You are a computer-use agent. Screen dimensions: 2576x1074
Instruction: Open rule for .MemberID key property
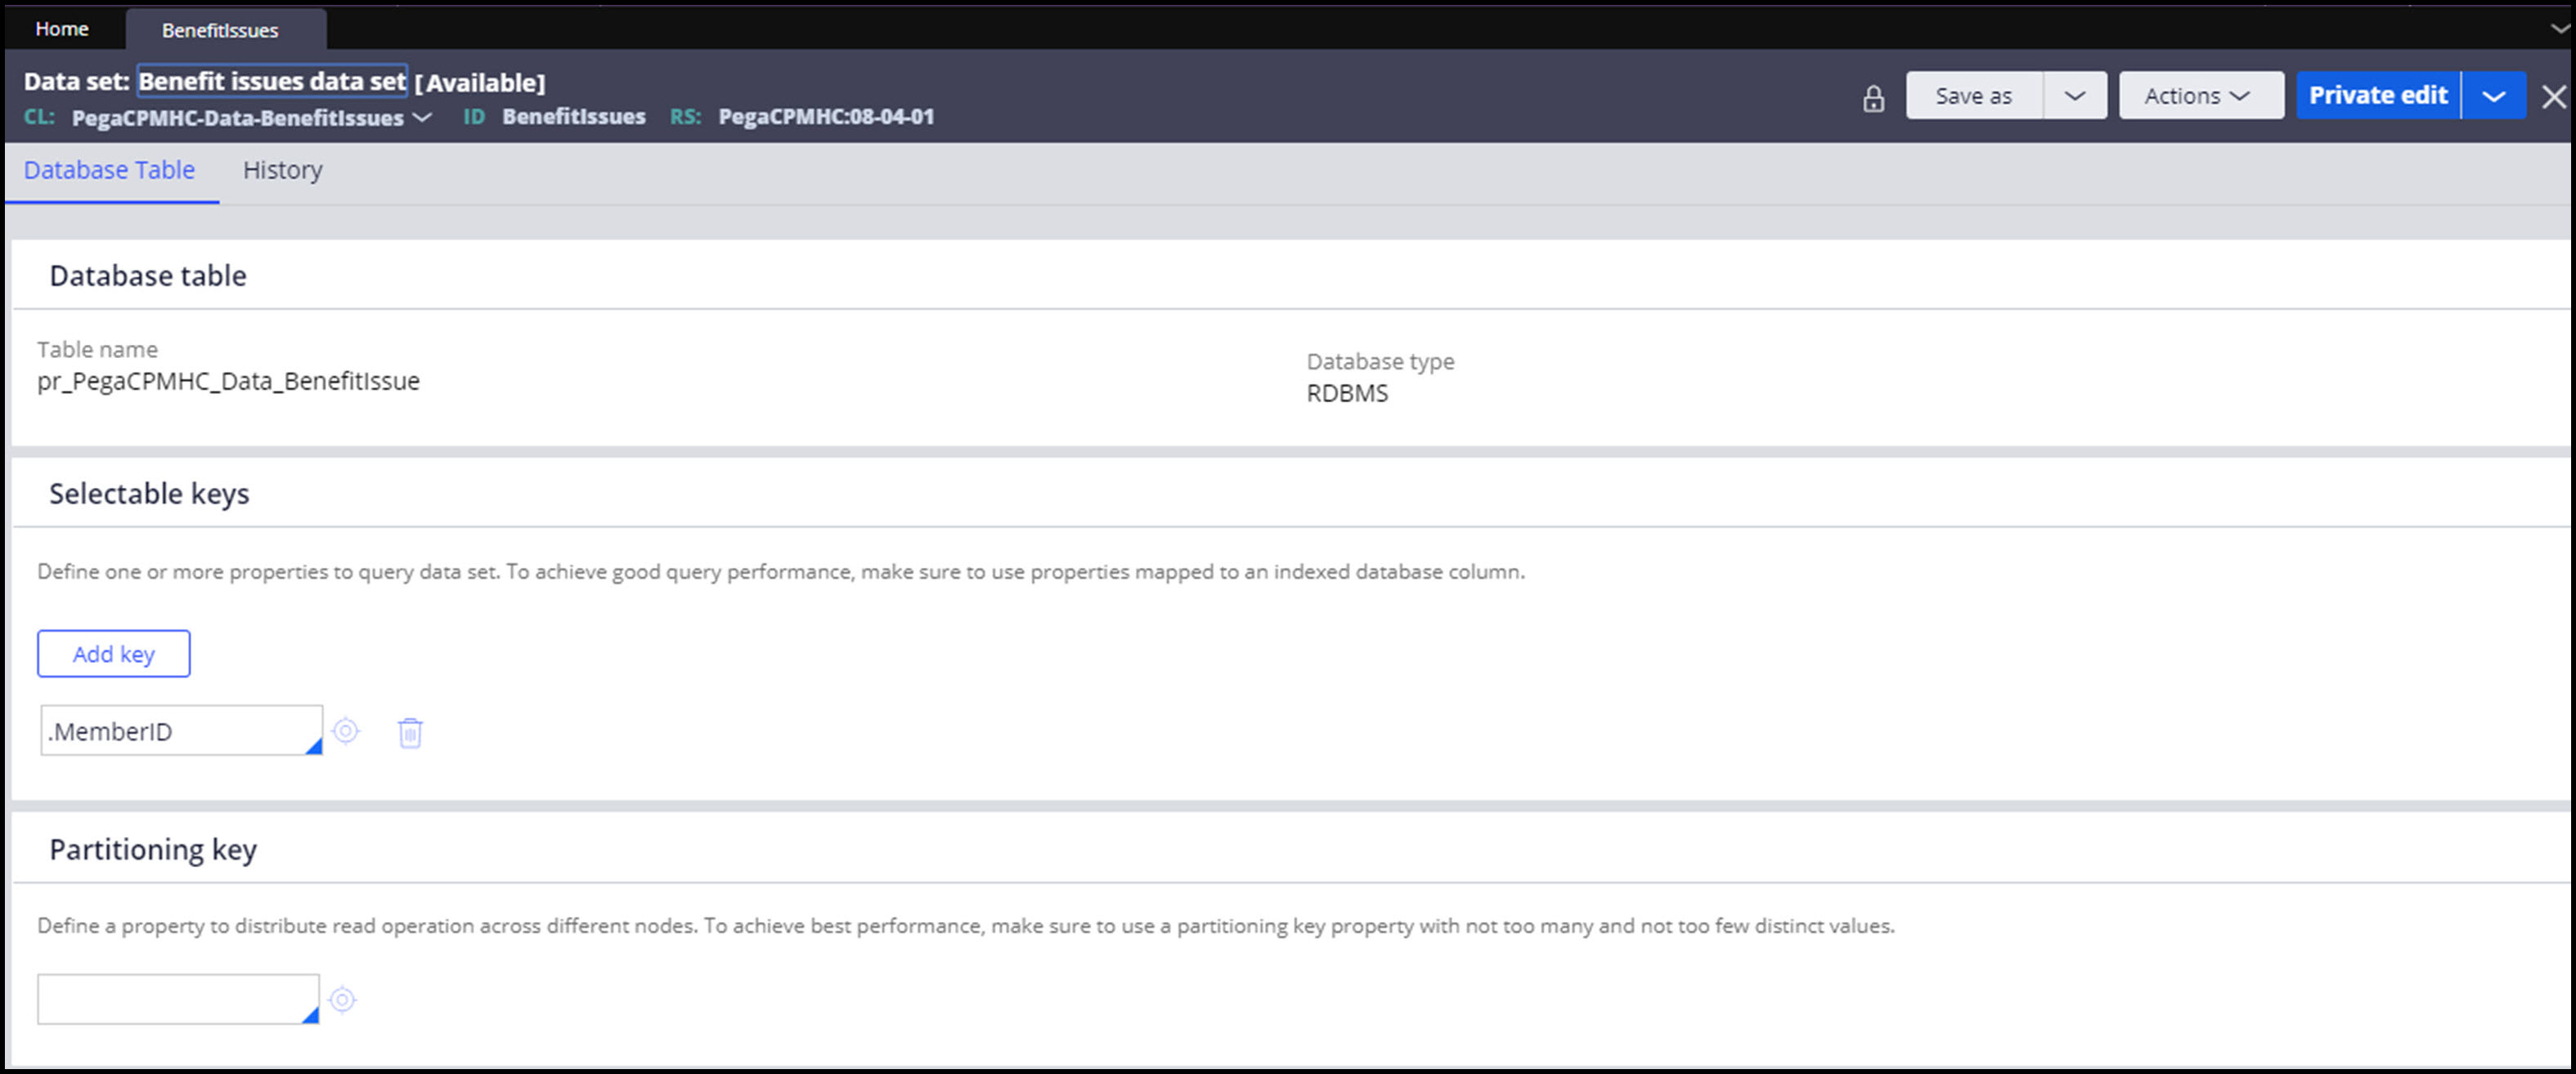point(346,732)
